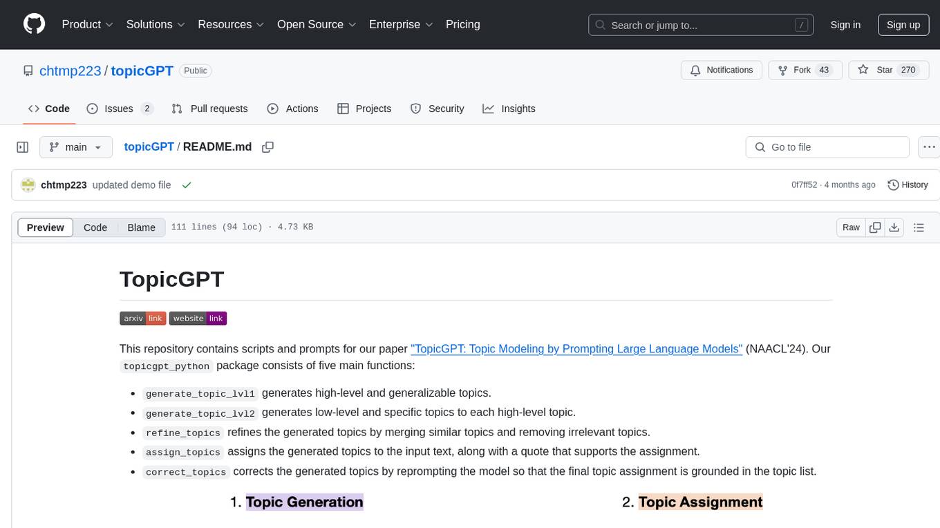Screen dimensions: 940x528
Task: View the file History
Action: 908,185
